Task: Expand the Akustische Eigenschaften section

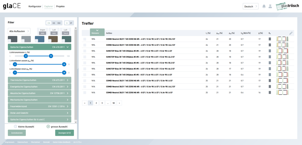Action: 39,93
